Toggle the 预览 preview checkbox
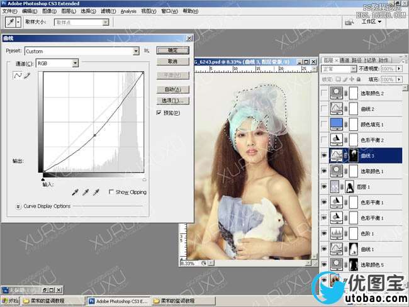Screen dimensions: 409x307 (159, 113)
